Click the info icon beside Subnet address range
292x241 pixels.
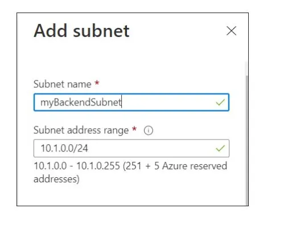(149, 130)
